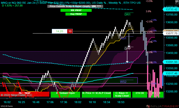Click the 13650,00 price axis label

172,22
